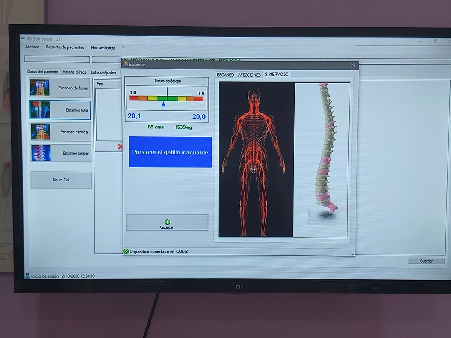Screen dimensions: 451x338
Task: Switch to the AFECCIONES tab
Action: [249, 75]
